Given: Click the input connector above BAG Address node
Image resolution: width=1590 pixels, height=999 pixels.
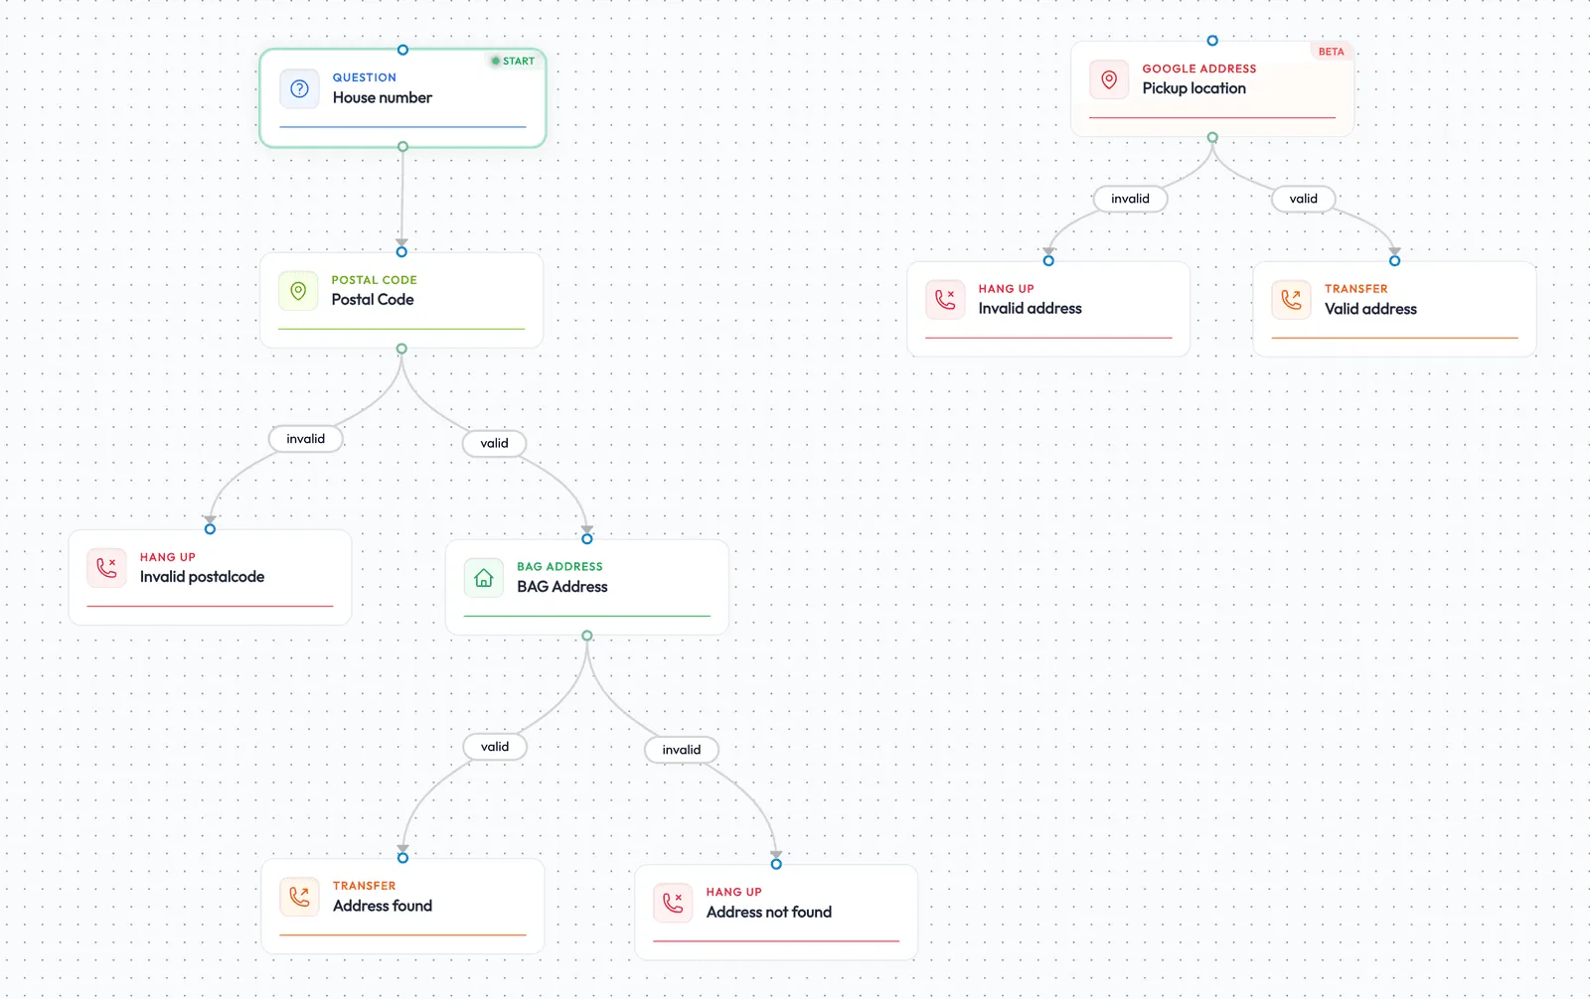Looking at the screenshot, I should pyautogui.click(x=587, y=538).
